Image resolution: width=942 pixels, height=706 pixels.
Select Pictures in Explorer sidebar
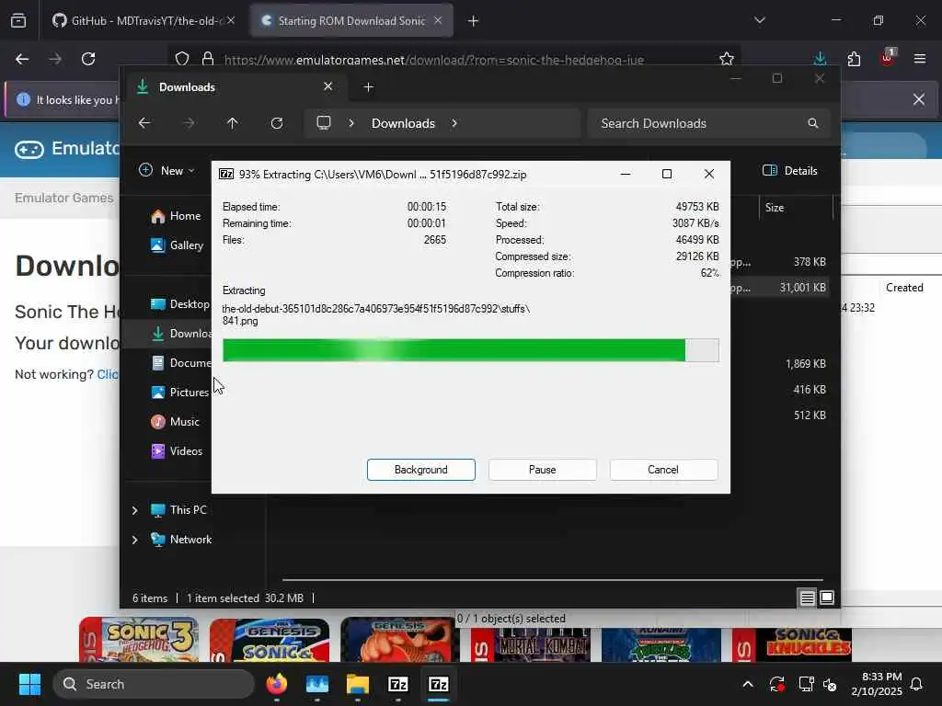(x=179, y=392)
